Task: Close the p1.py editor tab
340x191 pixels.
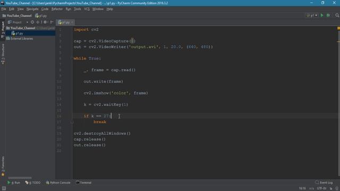Action: click(x=72, y=22)
